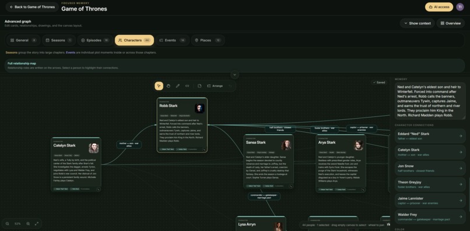Viewport: 470px width, 231px height.
Task: Click the fit-to-screen expand icon
Action: 37,223
